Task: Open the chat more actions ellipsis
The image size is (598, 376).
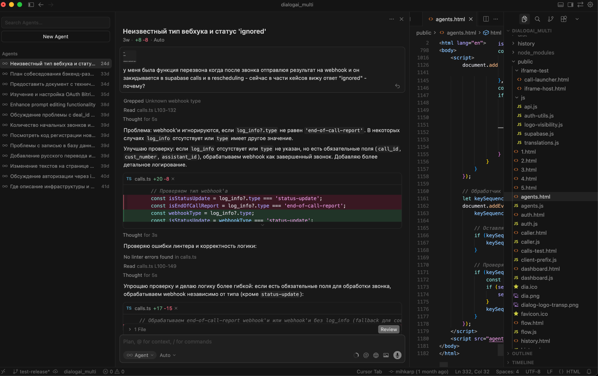Action: pyautogui.click(x=392, y=19)
